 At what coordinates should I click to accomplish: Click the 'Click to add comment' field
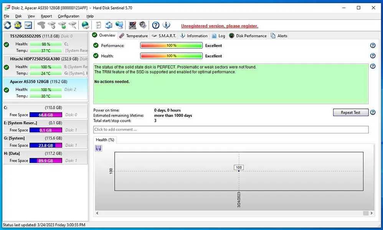click(x=231, y=130)
